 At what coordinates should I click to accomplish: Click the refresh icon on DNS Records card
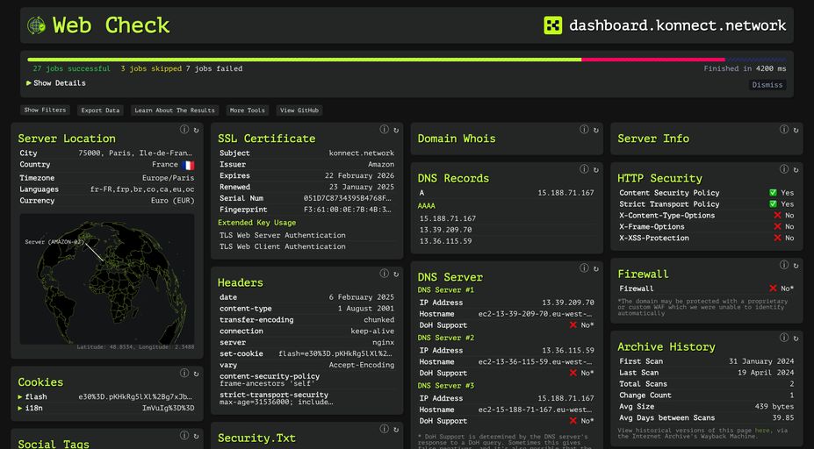tap(596, 169)
